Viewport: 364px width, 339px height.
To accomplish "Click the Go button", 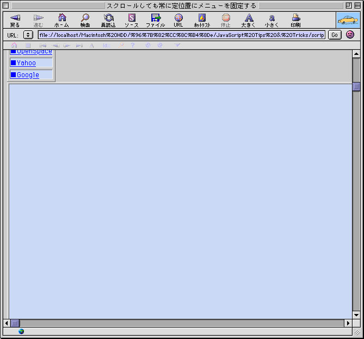I will click(335, 35).
